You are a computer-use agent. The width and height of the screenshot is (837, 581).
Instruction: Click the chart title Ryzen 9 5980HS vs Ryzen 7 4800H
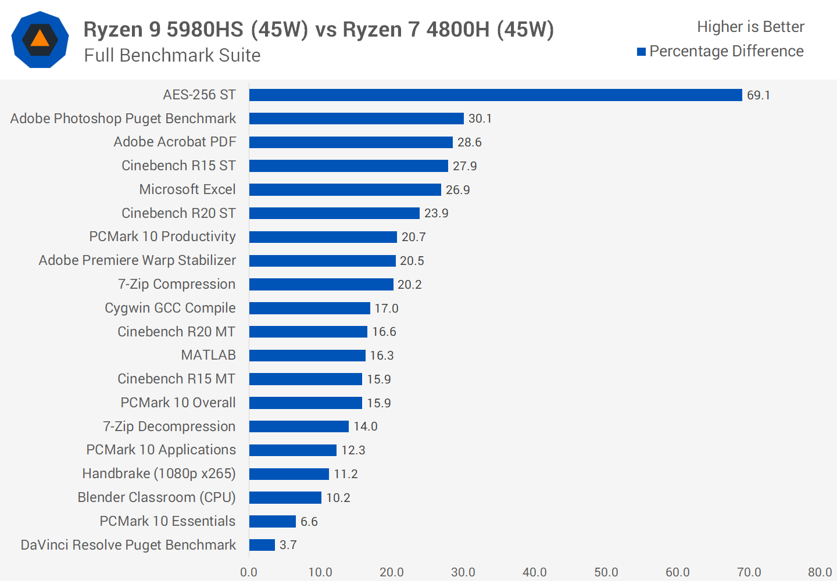tap(319, 29)
